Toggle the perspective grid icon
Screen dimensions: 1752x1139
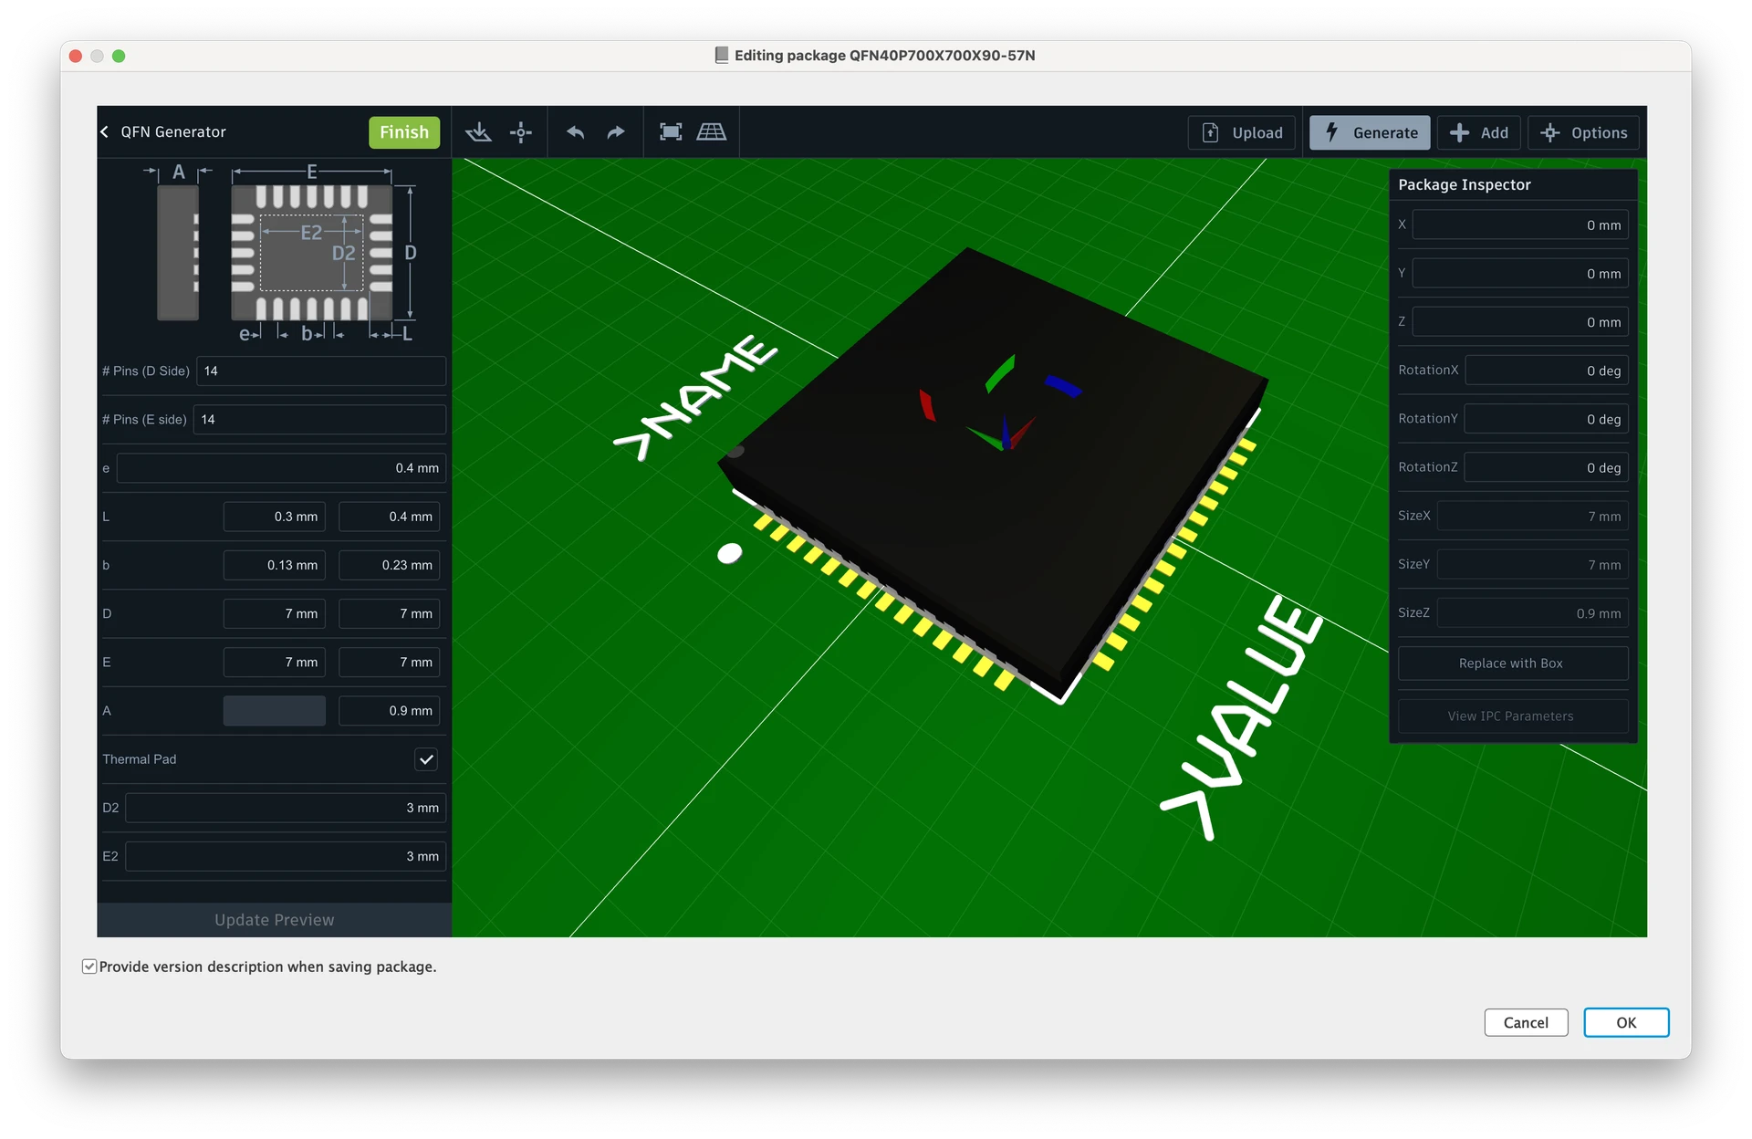click(712, 132)
